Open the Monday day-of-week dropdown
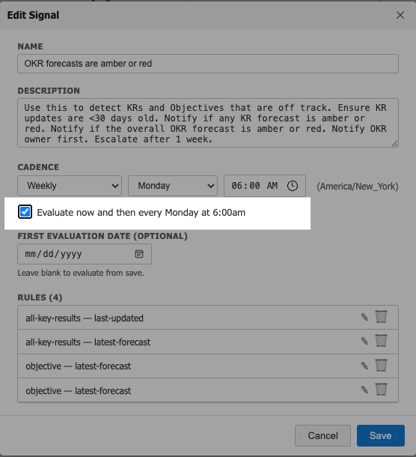This screenshot has width=416, height=457. coord(173,186)
